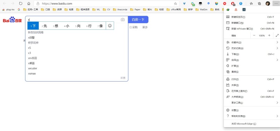280x131 pixels.
Task: Open the plug-ins bookmark folder
Action: (8, 9)
